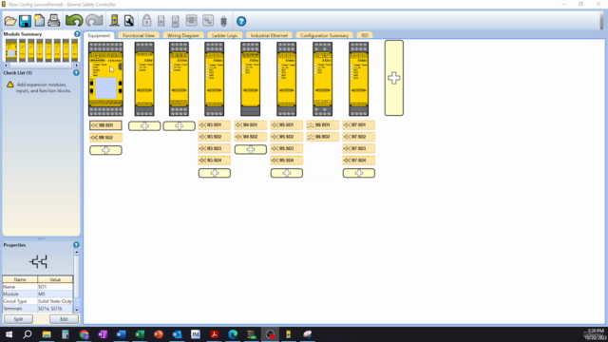Select output M3:SO1

[215, 124]
